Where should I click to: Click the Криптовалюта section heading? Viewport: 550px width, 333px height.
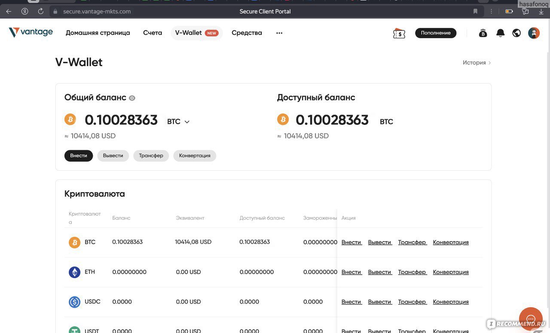[x=95, y=194]
